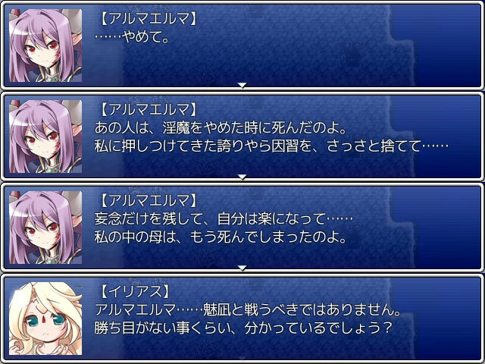The image size is (485, 364).
Task: Select the line 勝ち目がない事くらい、分かっているでしょう?
Action: 244,328
